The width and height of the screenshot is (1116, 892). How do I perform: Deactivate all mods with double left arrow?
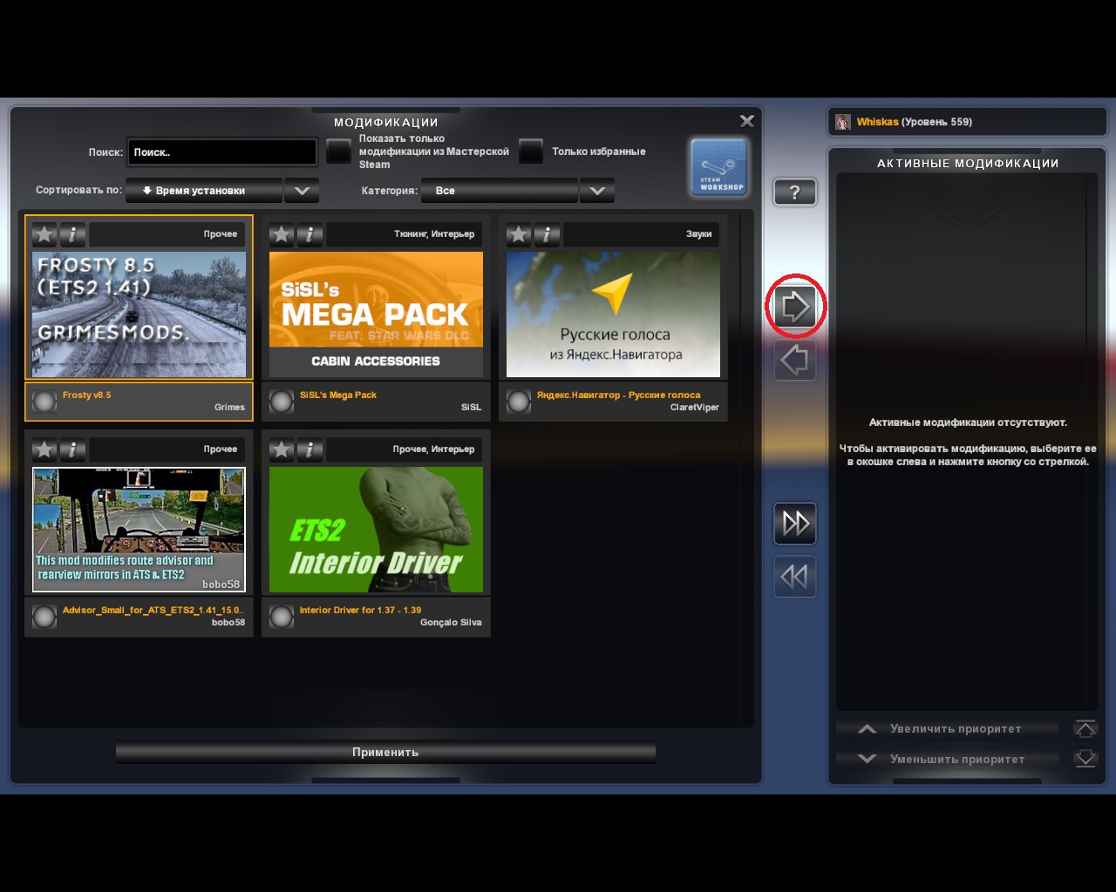[795, 576]
